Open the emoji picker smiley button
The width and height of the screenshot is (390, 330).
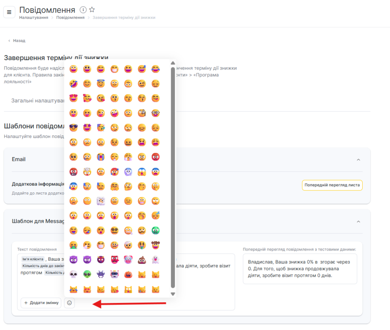point(69,303)
